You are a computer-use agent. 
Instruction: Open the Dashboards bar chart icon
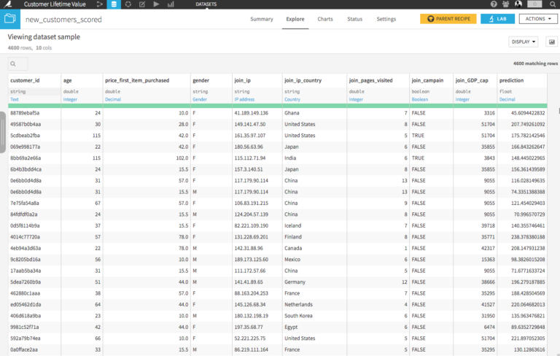171,4
